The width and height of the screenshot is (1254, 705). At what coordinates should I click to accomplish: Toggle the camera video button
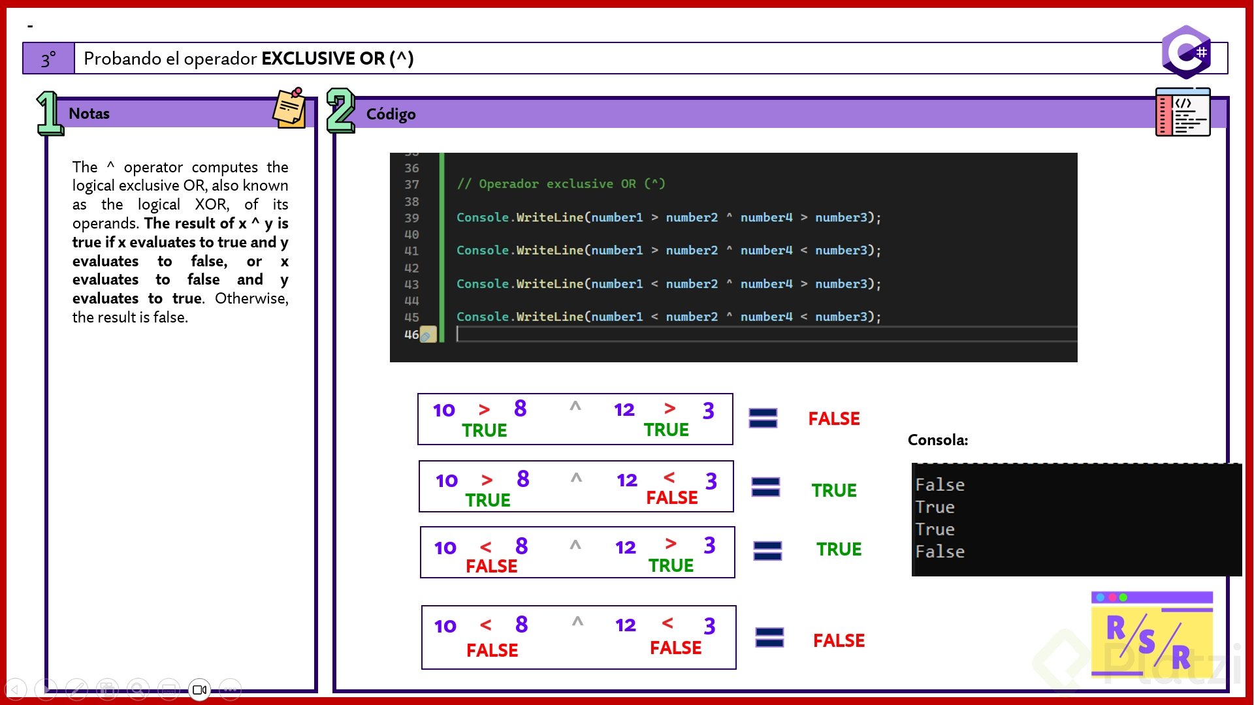199,689
